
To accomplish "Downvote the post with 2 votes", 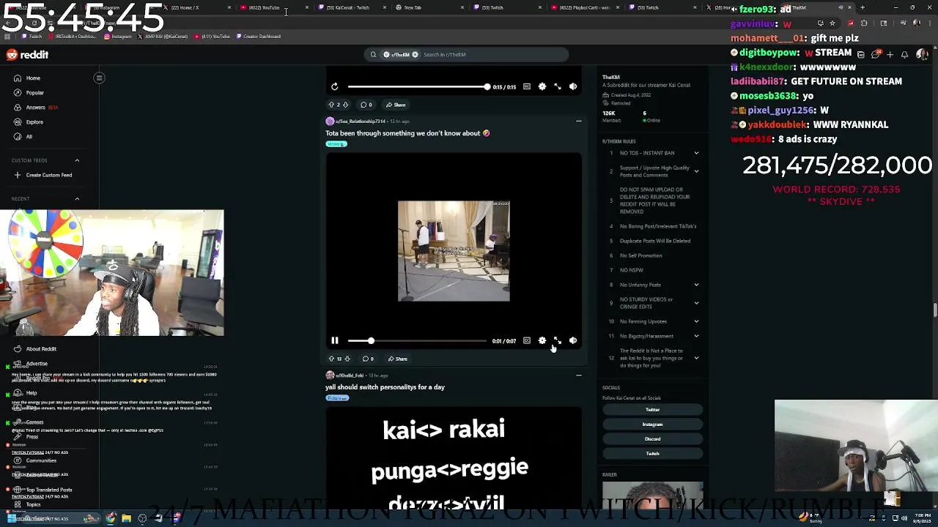I will 346,105.
